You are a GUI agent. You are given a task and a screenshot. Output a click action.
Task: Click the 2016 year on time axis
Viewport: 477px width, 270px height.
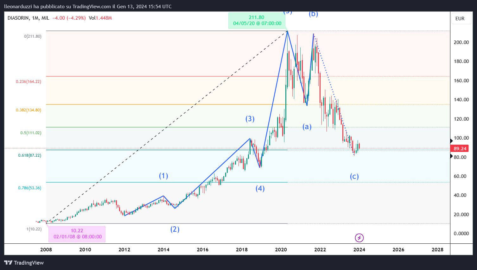[x=203, y=250]
